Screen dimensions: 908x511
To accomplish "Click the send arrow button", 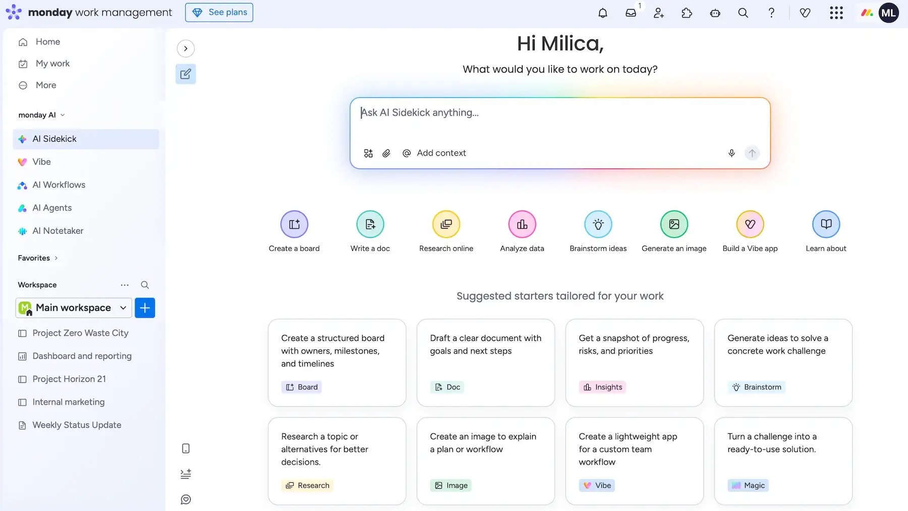I will [752, 153].
